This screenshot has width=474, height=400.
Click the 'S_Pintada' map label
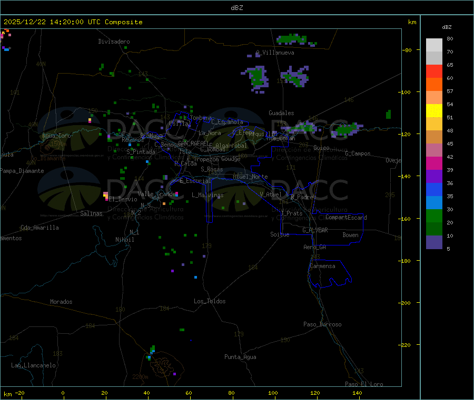pyautogui.click(x=141, y=152)
